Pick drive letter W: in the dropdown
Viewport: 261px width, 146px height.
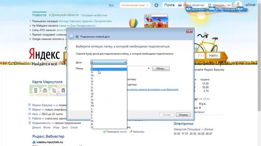click(x=109, y=75)
